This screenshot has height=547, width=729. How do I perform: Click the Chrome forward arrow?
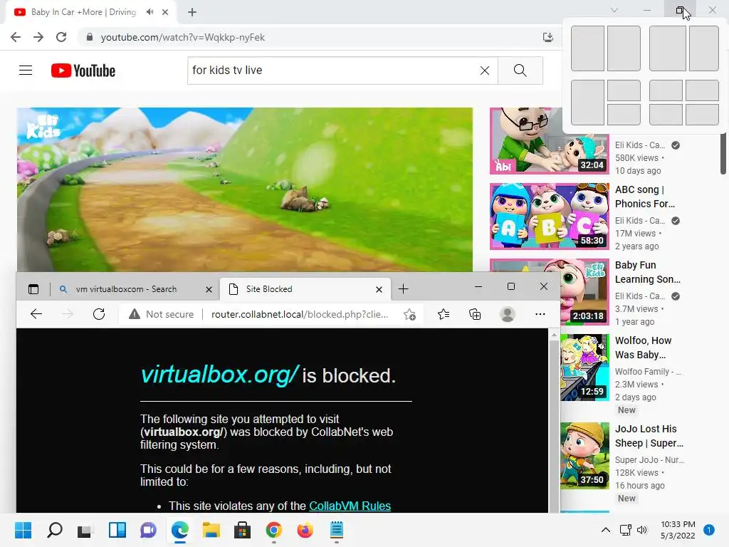tap(38, 37)
